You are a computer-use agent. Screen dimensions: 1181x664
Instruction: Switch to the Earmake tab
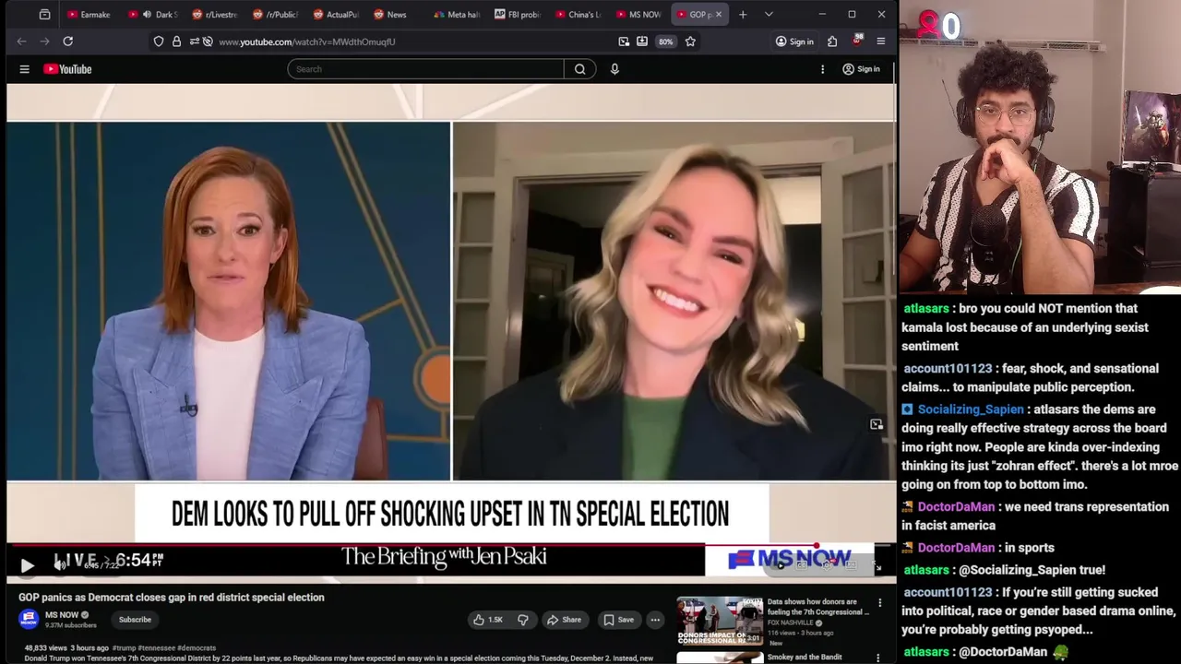89,15
